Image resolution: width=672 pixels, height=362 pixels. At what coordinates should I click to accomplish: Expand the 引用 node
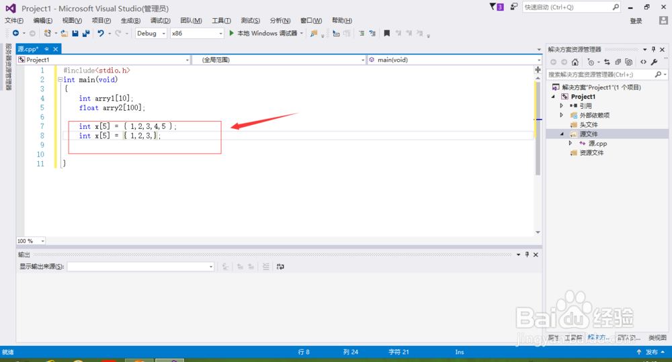pos(561,106)
